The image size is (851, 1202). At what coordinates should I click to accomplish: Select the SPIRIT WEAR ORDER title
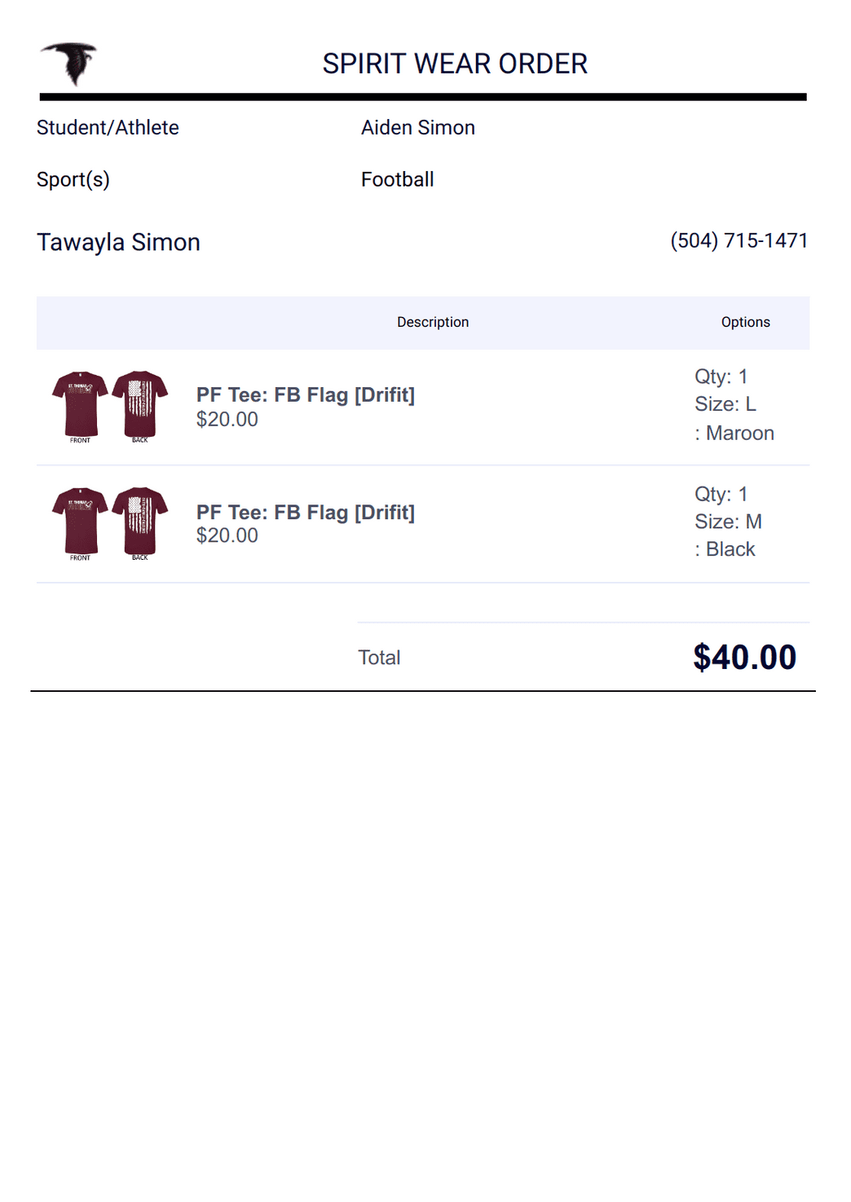[455, 64]
